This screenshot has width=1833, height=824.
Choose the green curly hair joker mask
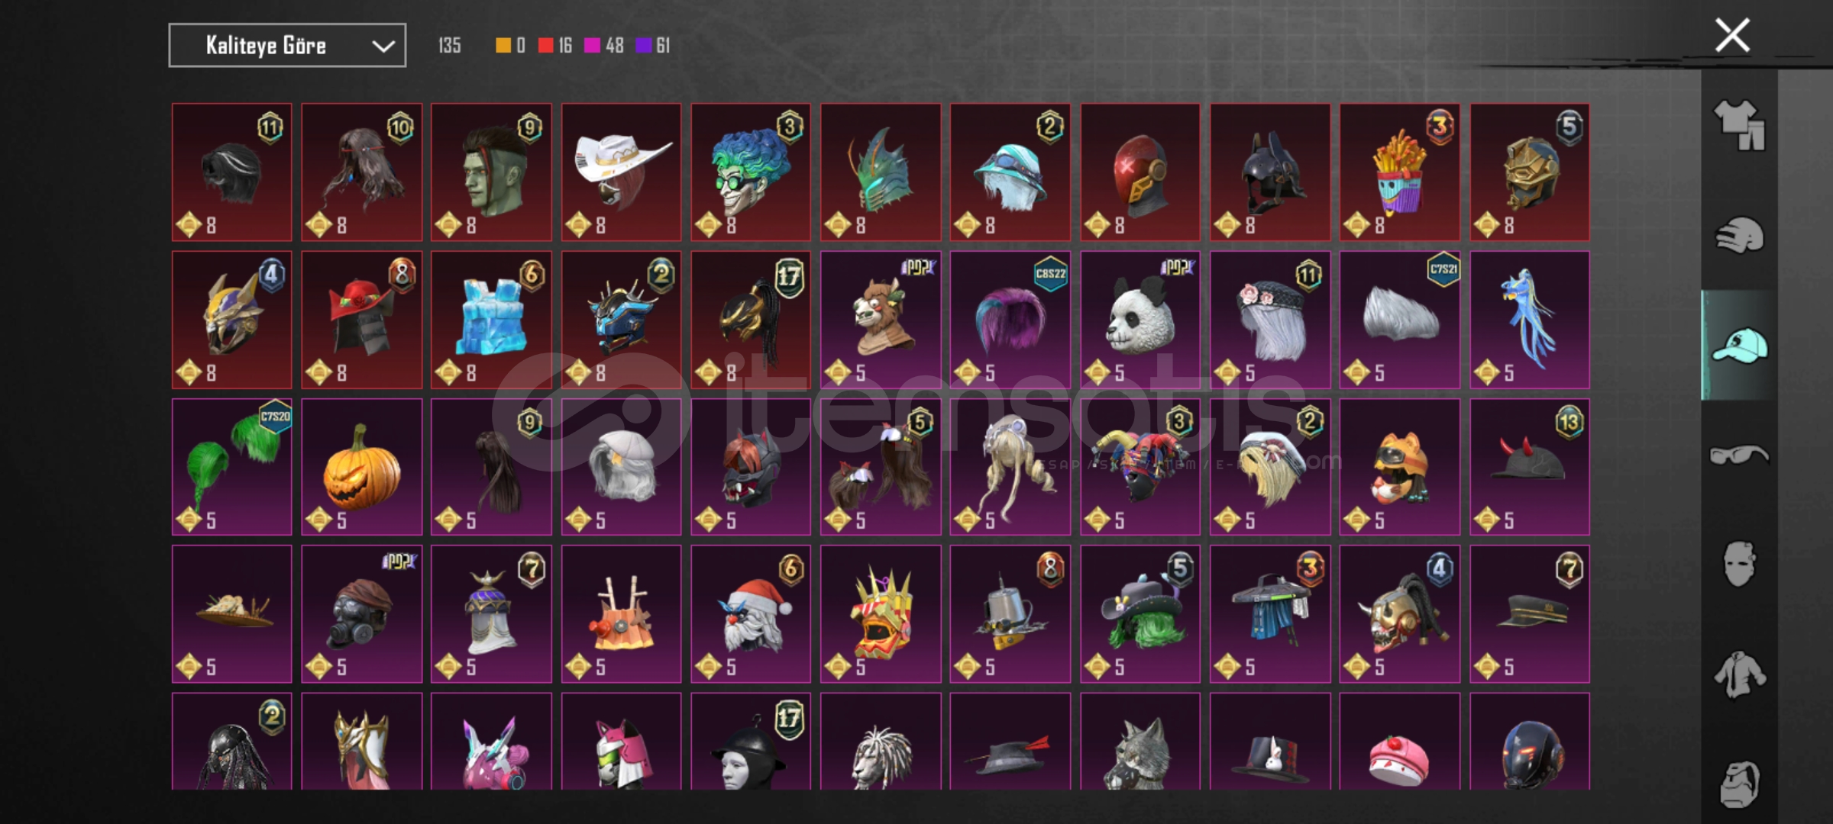coord(751,172)
